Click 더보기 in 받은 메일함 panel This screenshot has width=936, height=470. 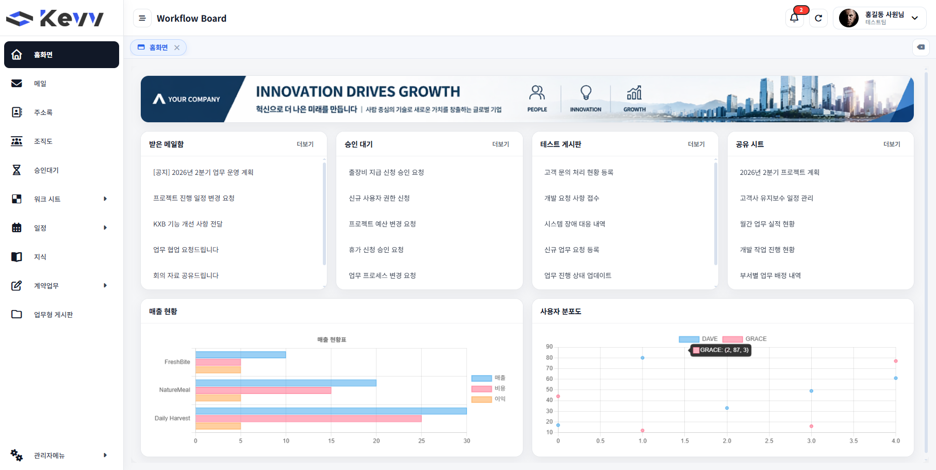click(305, 144)
